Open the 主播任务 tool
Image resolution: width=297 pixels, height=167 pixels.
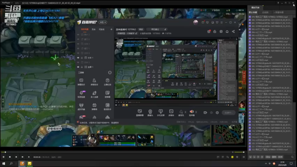tap(107, 82)
